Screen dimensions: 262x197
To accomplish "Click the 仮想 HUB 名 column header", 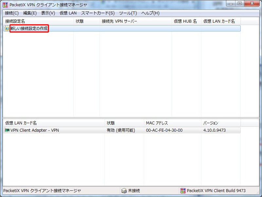I will [x=186, y=21].
